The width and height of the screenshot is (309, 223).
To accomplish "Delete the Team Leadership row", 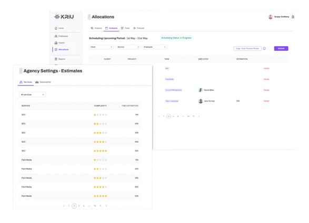I will point(266,101).
